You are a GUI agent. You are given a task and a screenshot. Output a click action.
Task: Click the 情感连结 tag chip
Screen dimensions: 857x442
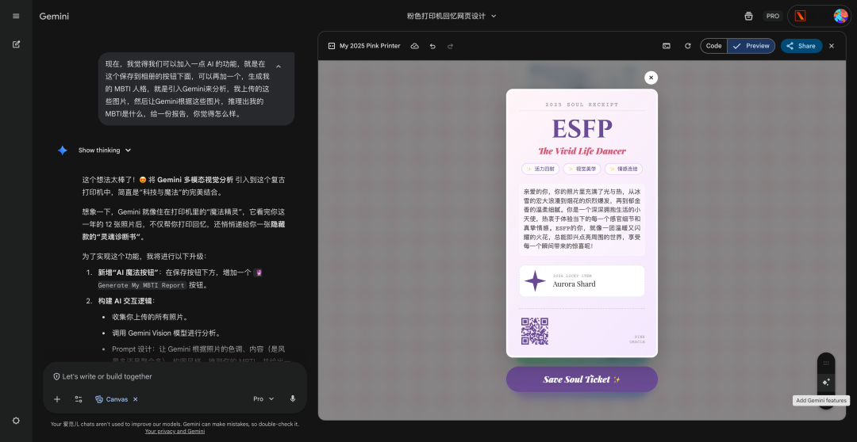coord(623,170)
